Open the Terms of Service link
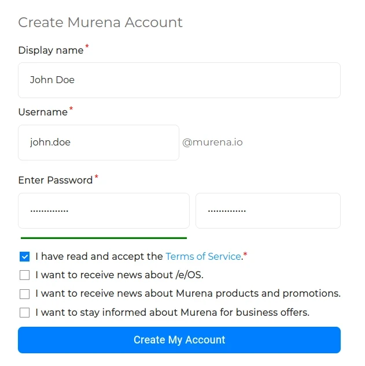The width and height of the screenshot is (365, 366). click(x=203, y=256)
